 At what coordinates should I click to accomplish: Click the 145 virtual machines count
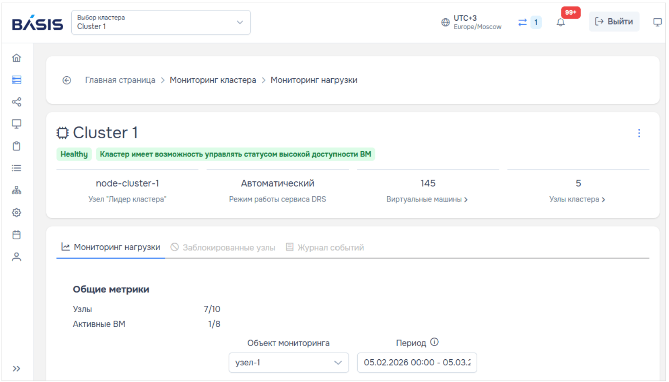[428, 183]
